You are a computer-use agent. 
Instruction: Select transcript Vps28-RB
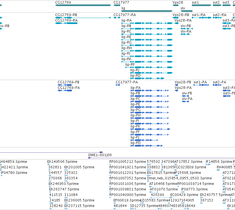176,18
